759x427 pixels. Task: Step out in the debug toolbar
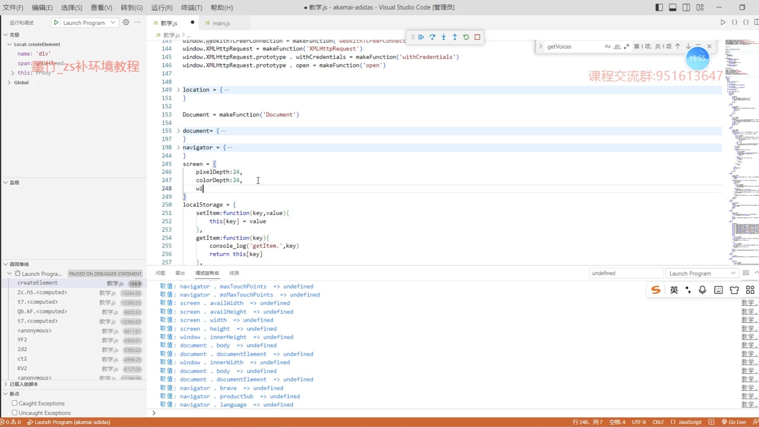point(455,37)
